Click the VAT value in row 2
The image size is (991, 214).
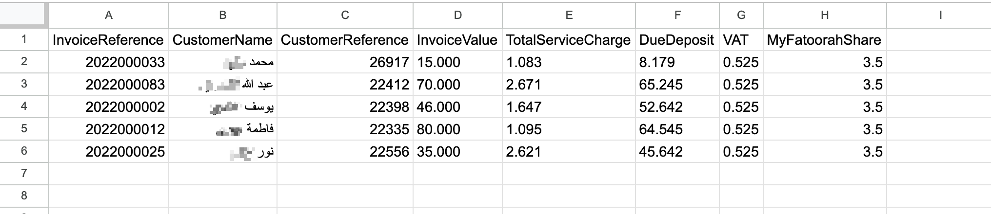pyautogui.click(x=741, y=62)
